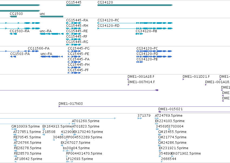Select the GM15455.5prime EST

click(x=160, y=135)
